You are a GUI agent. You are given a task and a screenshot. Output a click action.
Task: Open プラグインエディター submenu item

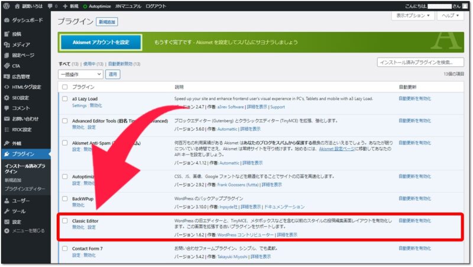[x=25, y=189]
